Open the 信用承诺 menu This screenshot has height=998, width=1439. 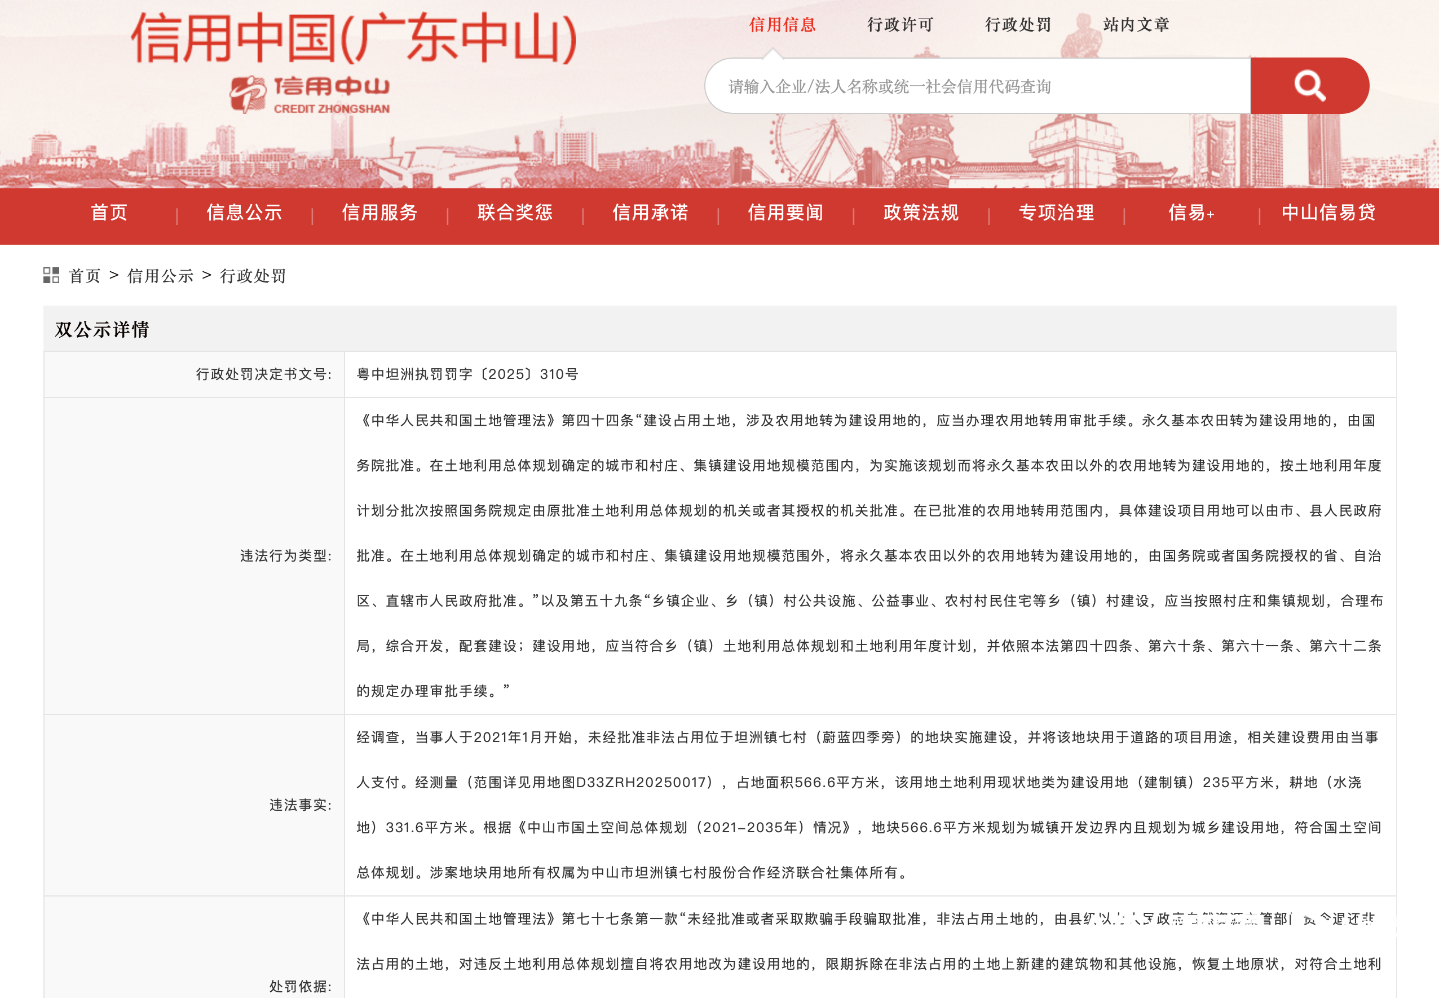(650, 213)
